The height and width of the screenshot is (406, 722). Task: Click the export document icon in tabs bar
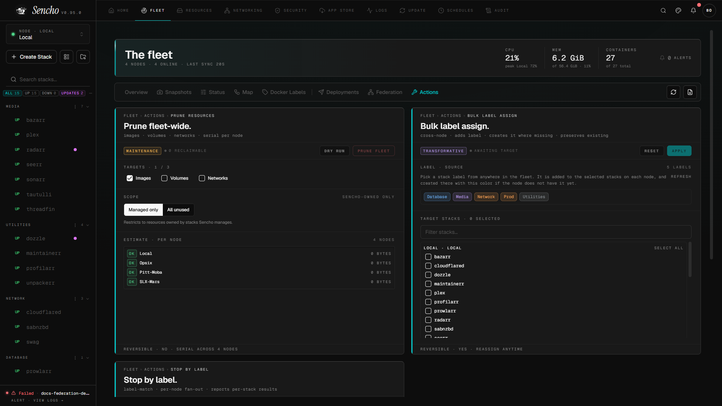[x=690, y=92]
